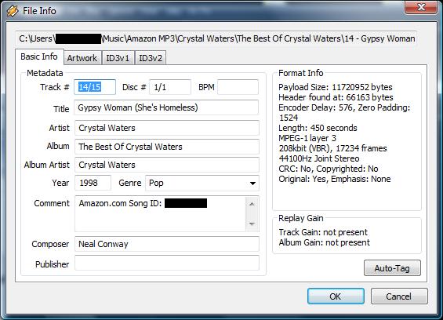Screen dimensions: 443x320
Task: Click the empty BPM field
Action: (238, 87)
